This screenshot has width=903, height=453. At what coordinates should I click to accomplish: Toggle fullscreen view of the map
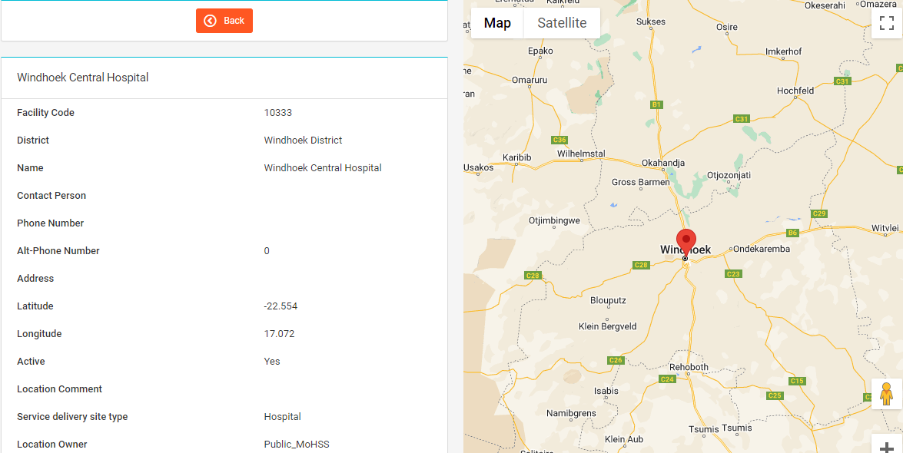pos(886,23)
